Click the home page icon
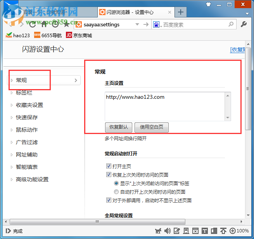 tap(44, 24)
